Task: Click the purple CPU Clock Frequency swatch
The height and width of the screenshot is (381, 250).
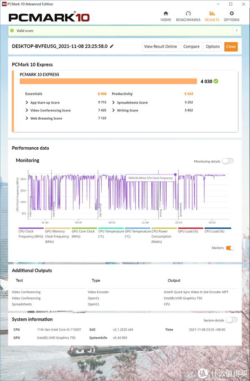Action: click(x=31, y=228)
